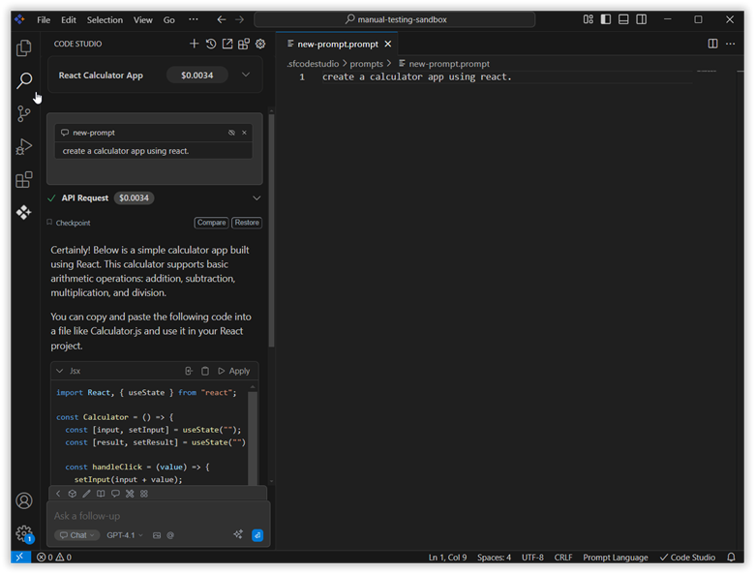Viewport: 755px width, 574px height.
Task: Toggle the bottom panel layout button
Action: pos(623,19)
